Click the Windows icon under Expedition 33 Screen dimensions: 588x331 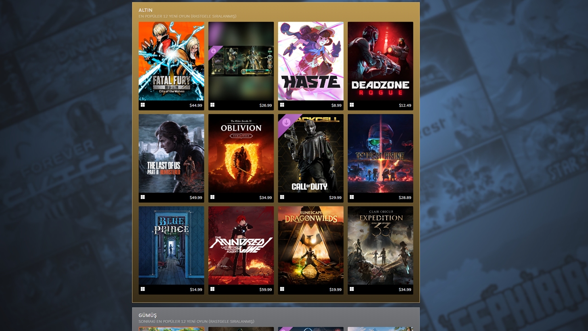tap(352, 289)
